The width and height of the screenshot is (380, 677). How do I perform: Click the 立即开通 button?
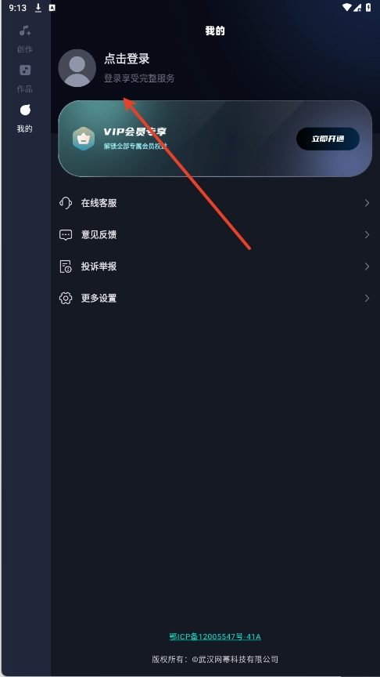point(328,139)
